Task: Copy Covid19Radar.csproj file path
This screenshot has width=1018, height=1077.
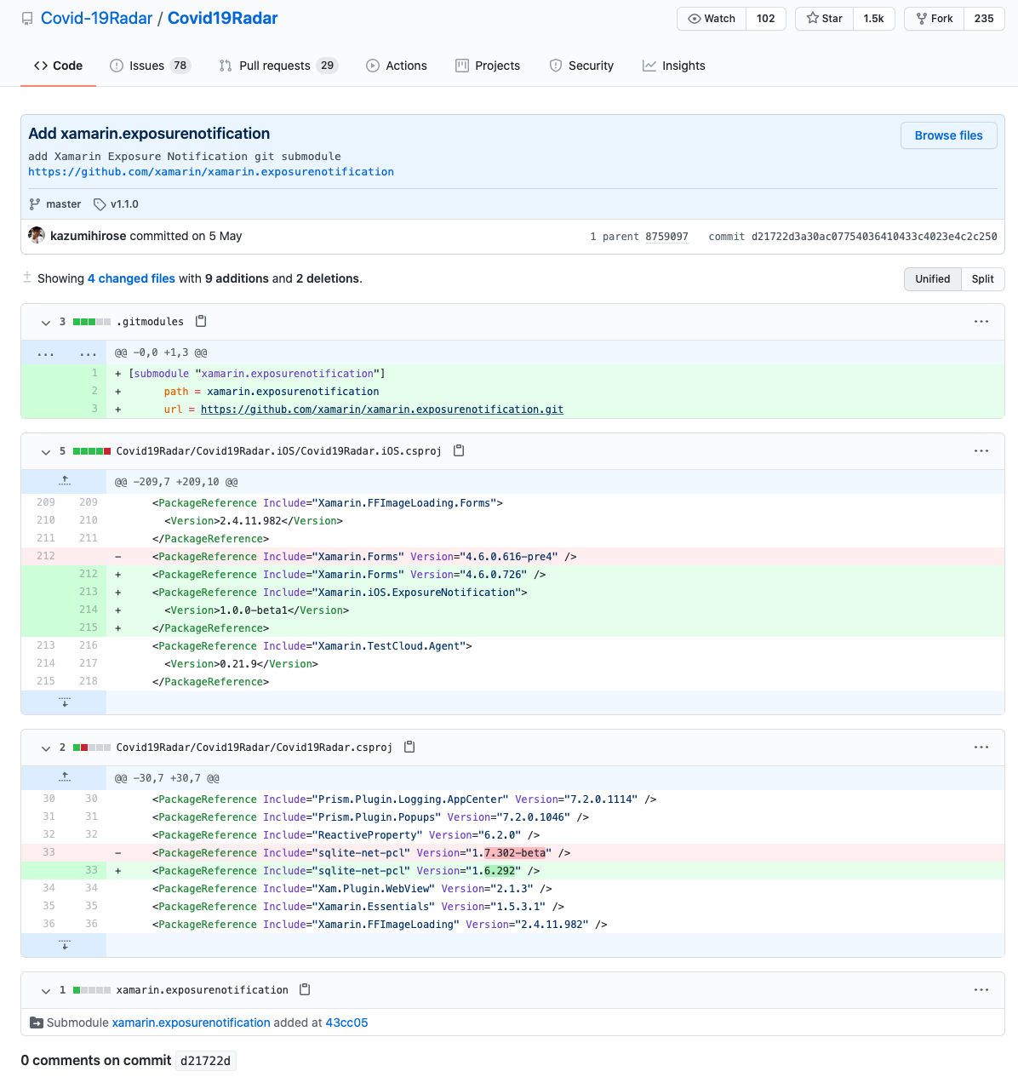Action: click(409, 747)
